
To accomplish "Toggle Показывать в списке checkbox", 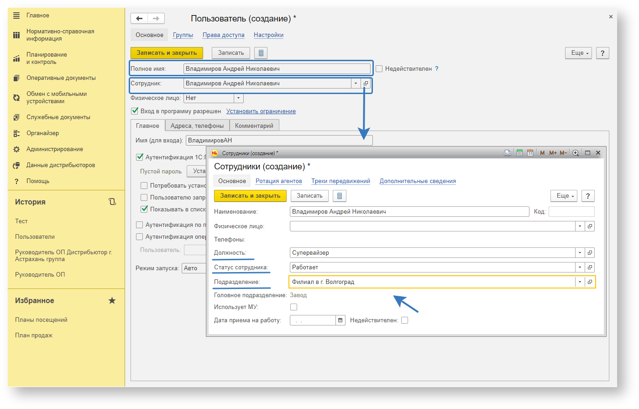I will click(x=144, y=209).
